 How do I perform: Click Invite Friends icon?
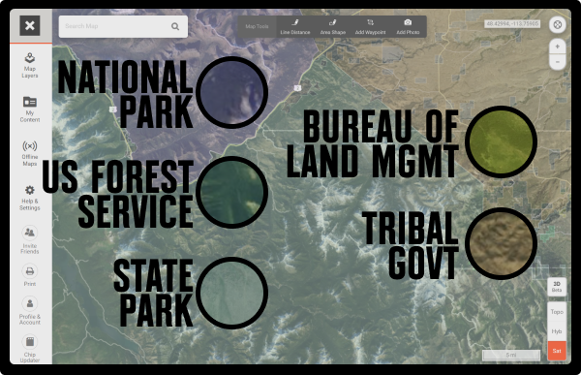[x=30, y=239]
